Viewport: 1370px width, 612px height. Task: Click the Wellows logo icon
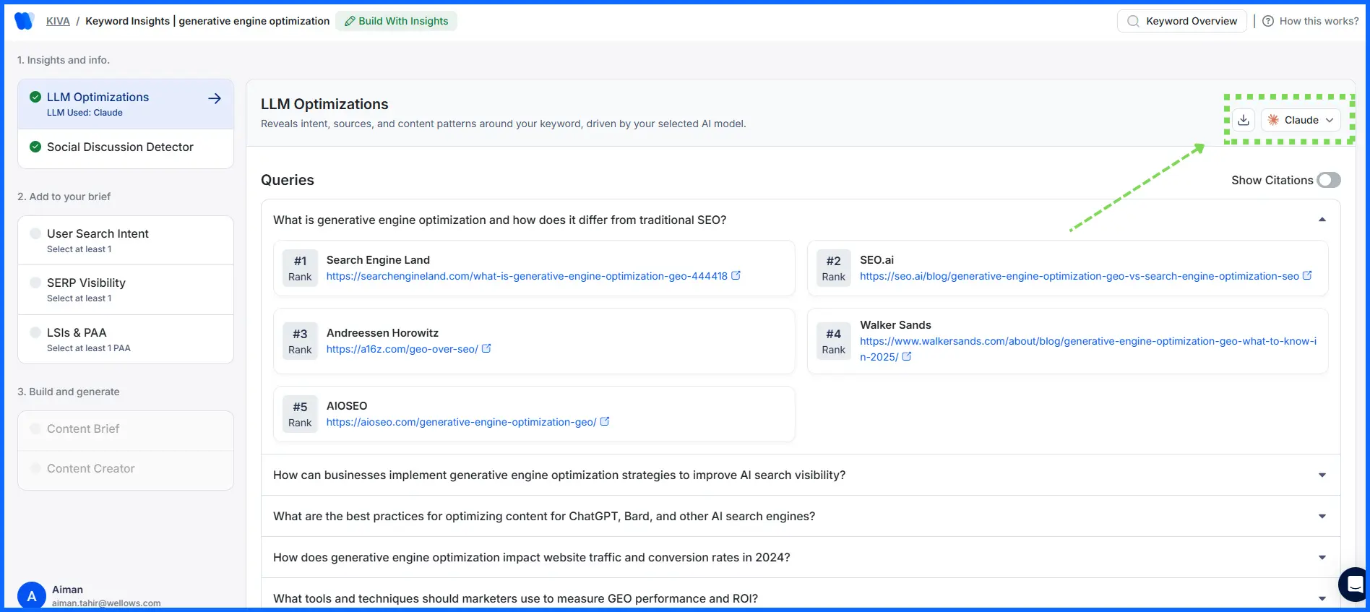click(24, 21)
